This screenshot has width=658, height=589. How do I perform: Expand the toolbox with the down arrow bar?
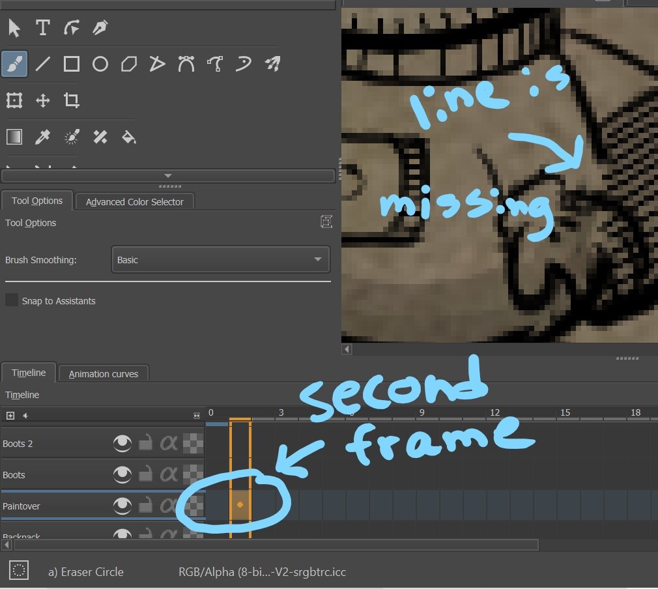[x=168, y=175]
